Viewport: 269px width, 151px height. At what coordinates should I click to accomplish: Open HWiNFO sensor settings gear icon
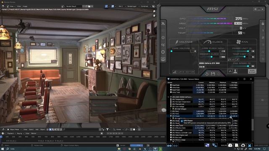coord(243,146)
